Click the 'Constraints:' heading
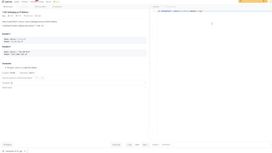 (7, 63)
